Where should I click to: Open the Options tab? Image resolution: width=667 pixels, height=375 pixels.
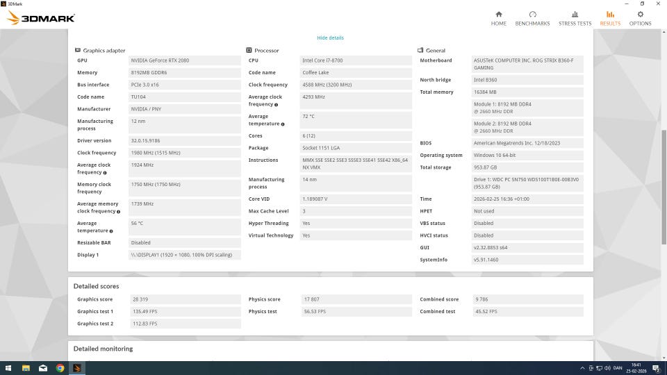(640, 18)
